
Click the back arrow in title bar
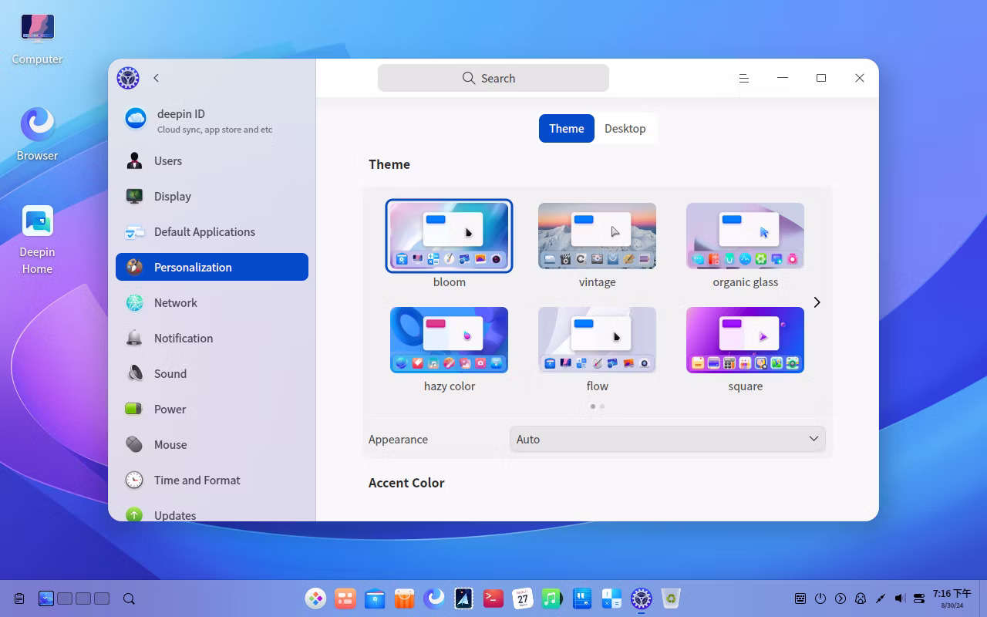pos(157,78)
